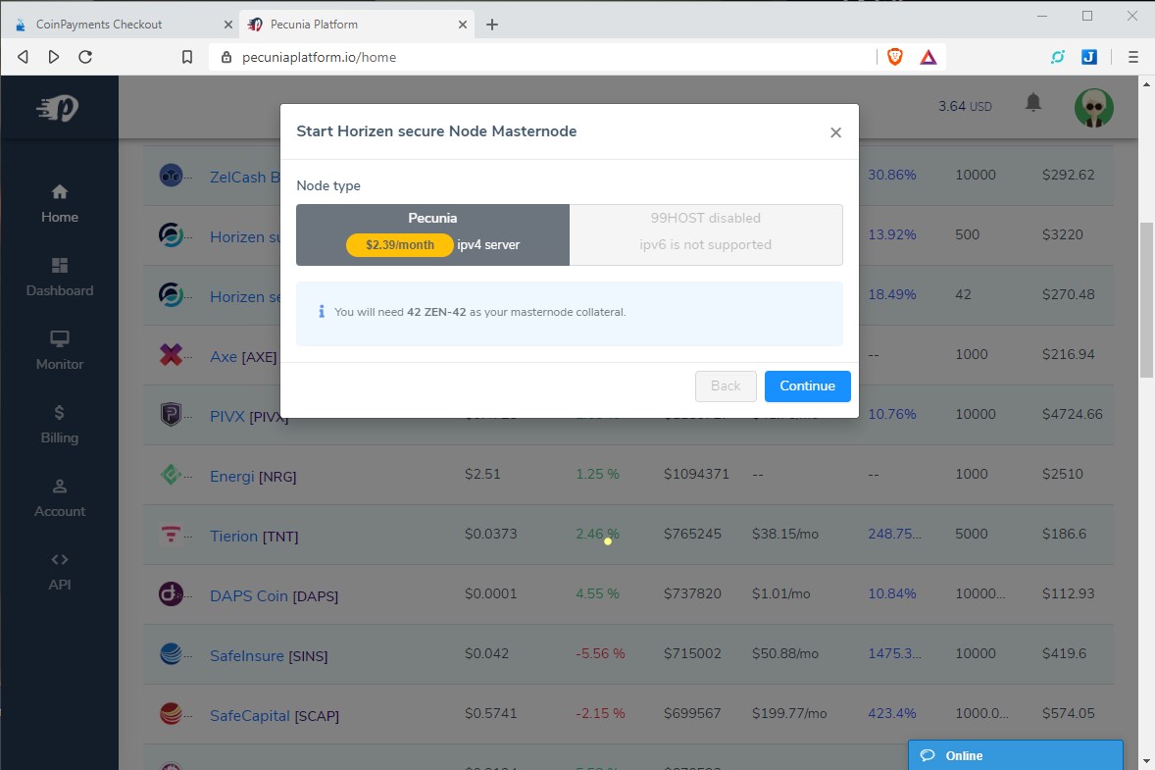The image size is (1155, 770).
Task: Switch to the CoinPayments Checkout tab
Action: (120, 24)
